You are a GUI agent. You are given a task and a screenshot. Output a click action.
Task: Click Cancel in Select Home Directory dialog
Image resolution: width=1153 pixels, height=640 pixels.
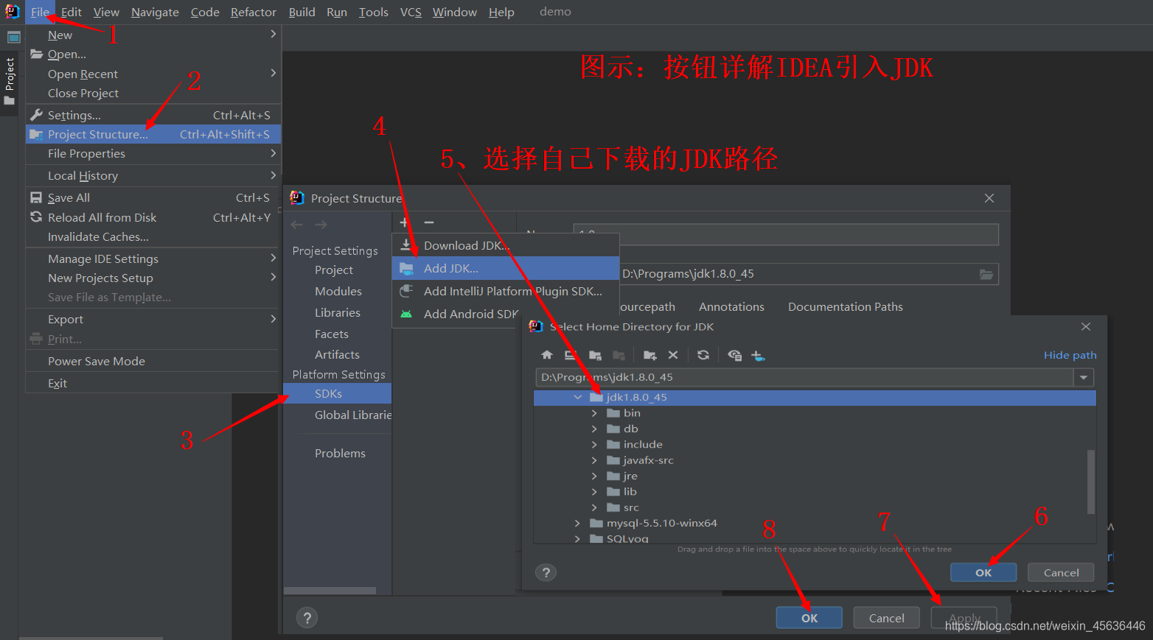pos(1061,572)
